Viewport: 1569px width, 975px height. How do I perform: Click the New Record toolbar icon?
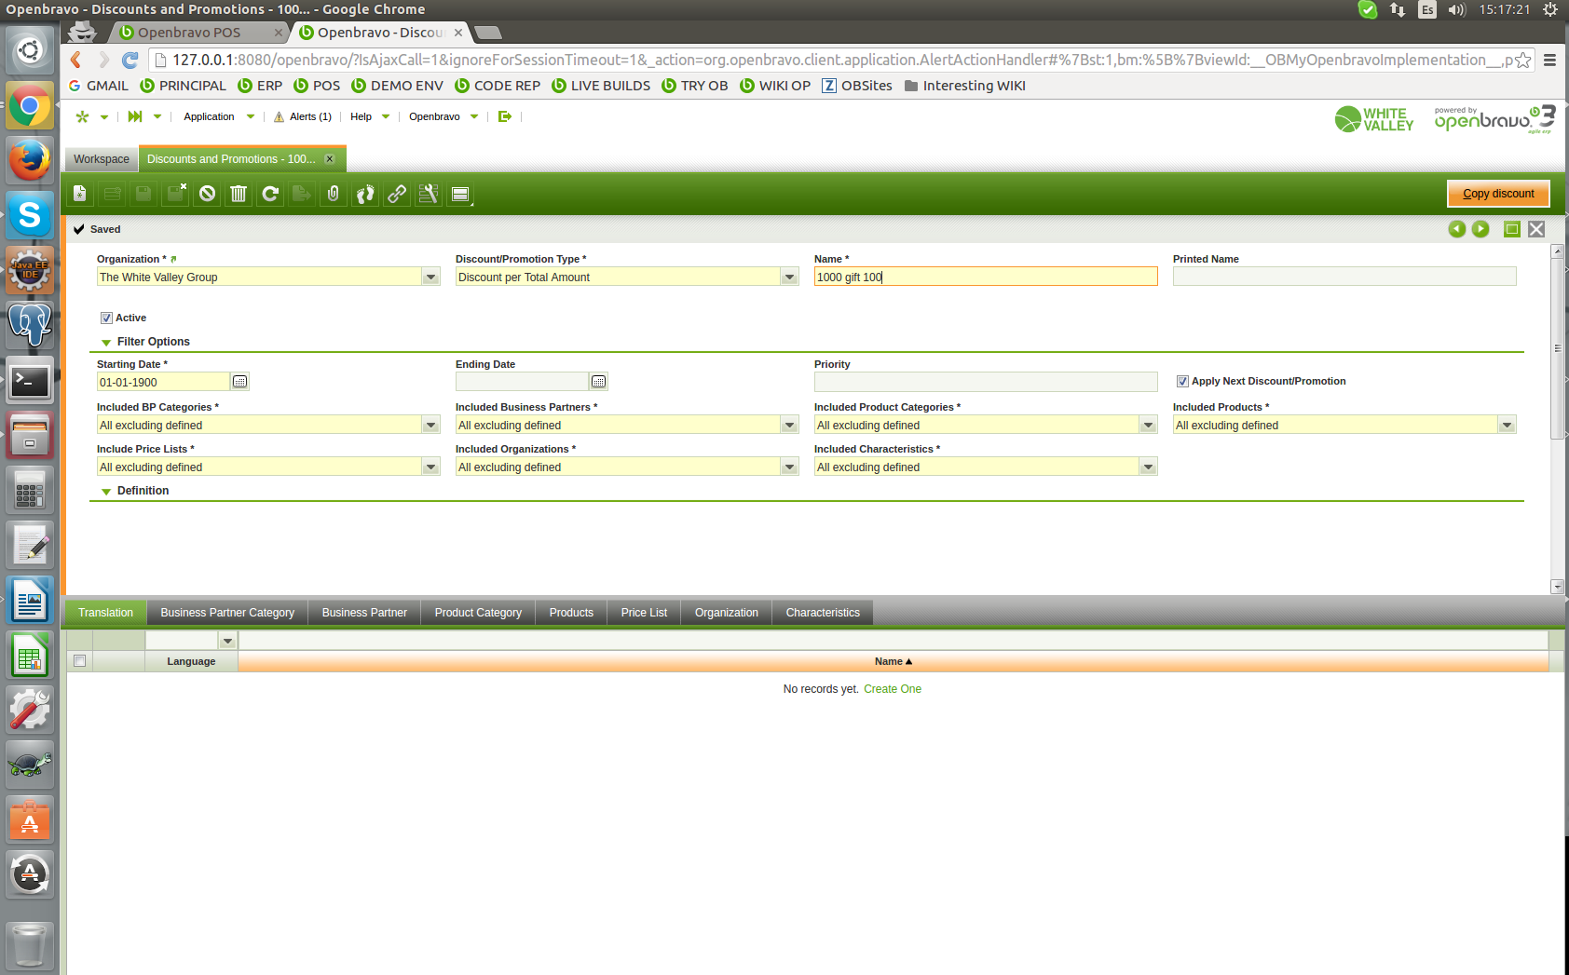[x=80, y=194]
